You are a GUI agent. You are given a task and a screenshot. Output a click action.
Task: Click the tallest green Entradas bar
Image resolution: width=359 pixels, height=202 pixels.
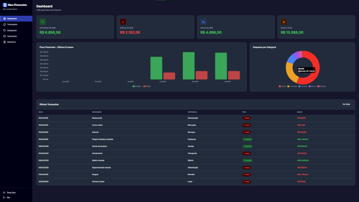coord(188,66)
